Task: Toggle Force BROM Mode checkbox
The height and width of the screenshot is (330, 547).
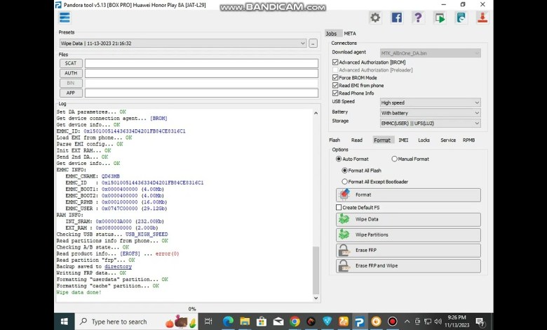Action: pyautogui.click(x=335, y=77)
